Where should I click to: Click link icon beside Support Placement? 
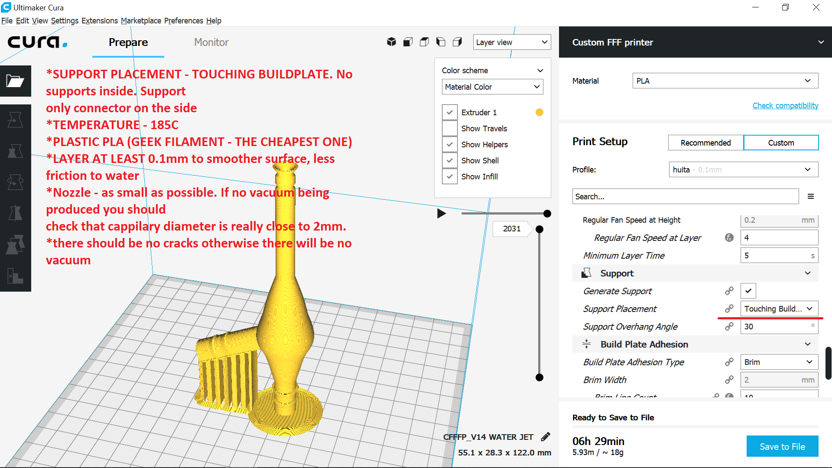(x=729, y=309)
